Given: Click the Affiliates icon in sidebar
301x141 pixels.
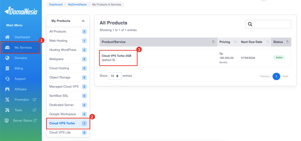Looking at the screenshot, I should click(7, 89).
